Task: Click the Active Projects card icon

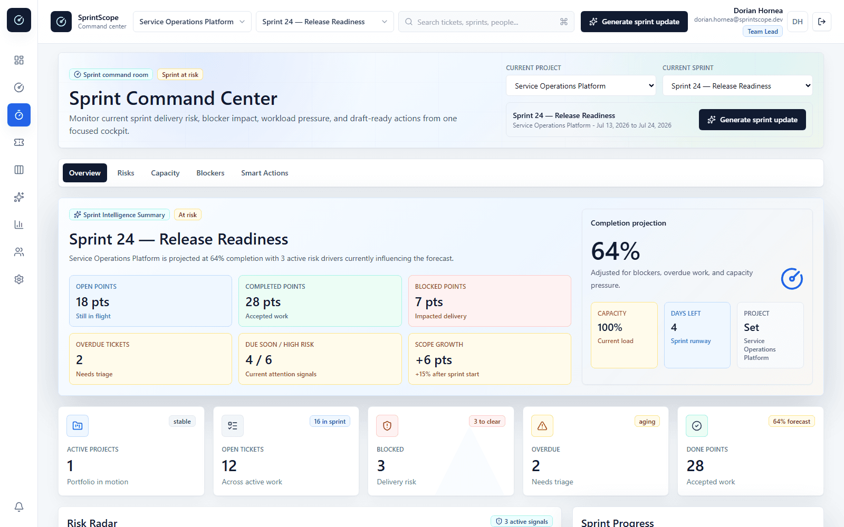Action: pyautogui.click(x=78, y=426)
